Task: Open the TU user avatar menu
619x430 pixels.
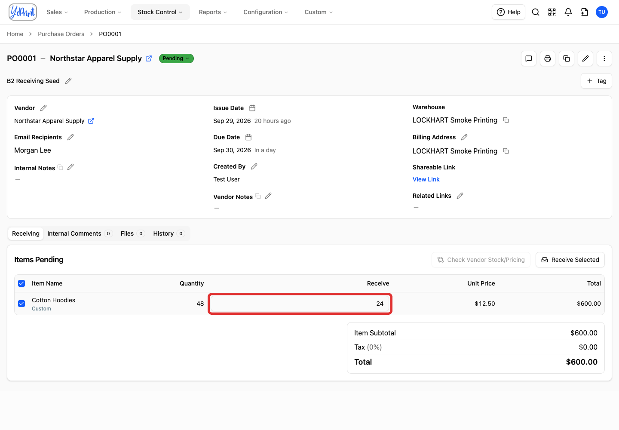Action: click(x=602, y=12)
